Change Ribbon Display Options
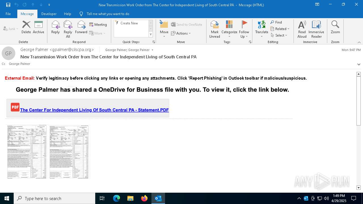 coord(317,5)
